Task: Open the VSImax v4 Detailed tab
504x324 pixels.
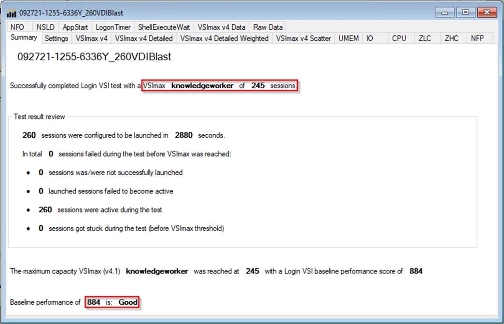Action: (144, 39)
